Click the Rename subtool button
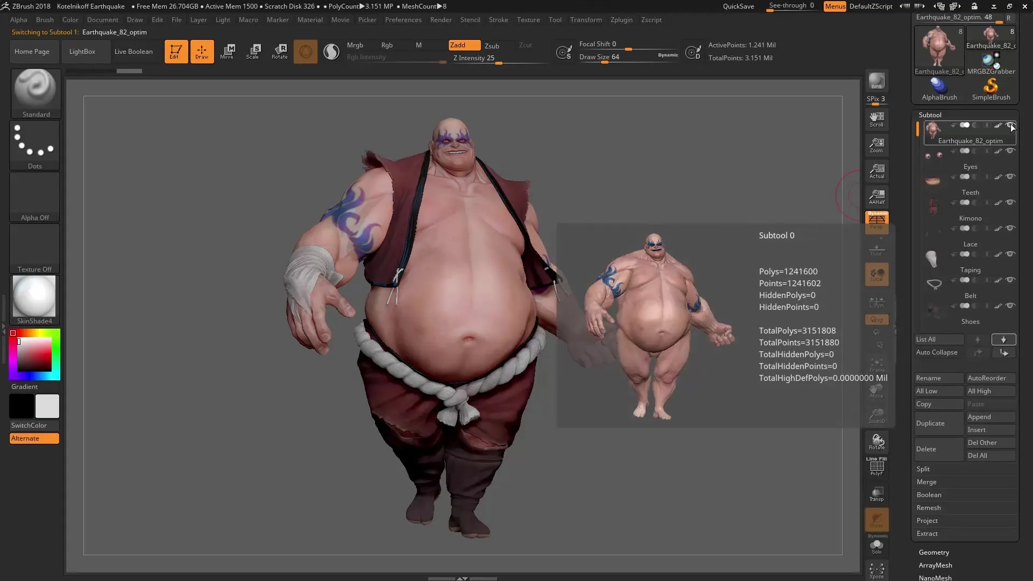 (x=939, y=378)
